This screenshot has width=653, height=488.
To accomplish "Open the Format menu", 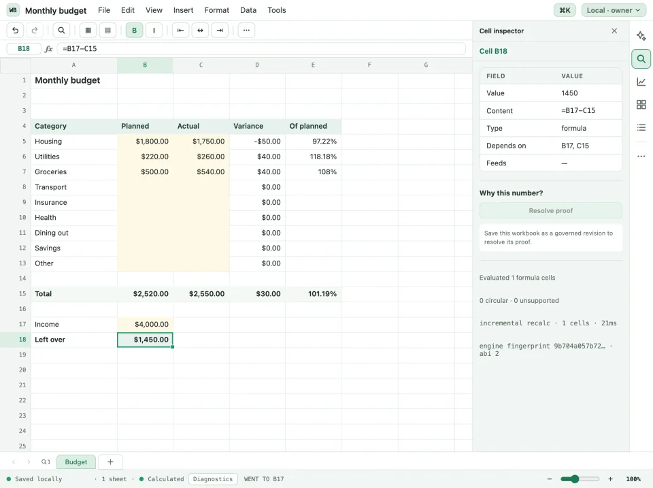I will click(x=216, y=10).
